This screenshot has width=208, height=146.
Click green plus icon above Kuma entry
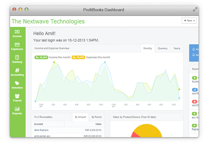click(195, 78)
